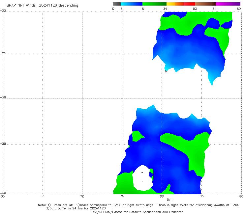
Task: Click the longitude label '70'
Action: (82, 196)
